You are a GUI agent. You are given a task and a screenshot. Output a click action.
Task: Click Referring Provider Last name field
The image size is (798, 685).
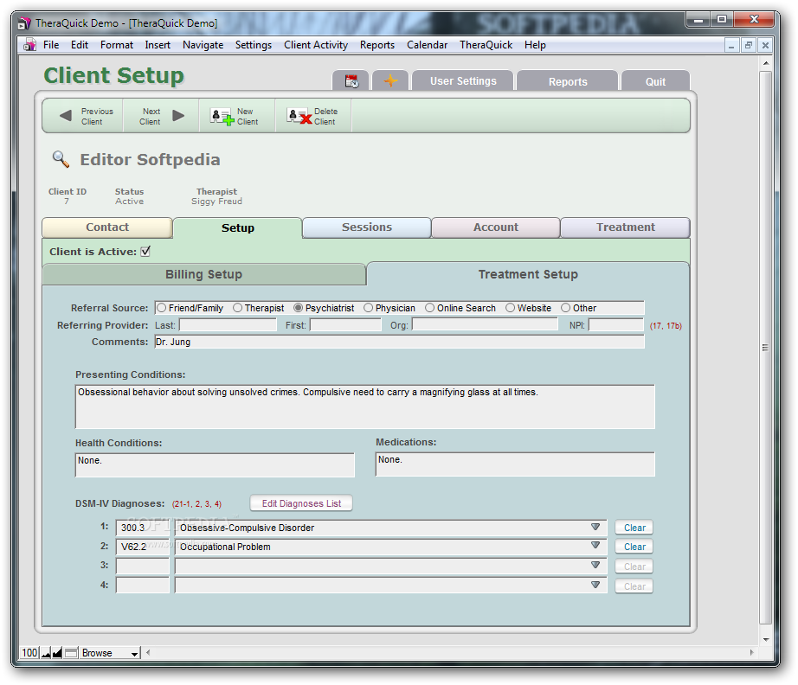pos(228,325)
